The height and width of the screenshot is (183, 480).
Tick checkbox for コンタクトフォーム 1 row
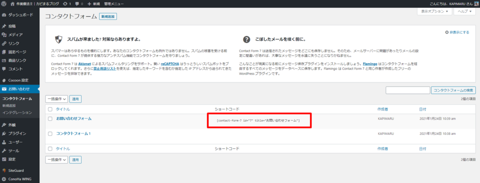[x=50, y=133]
